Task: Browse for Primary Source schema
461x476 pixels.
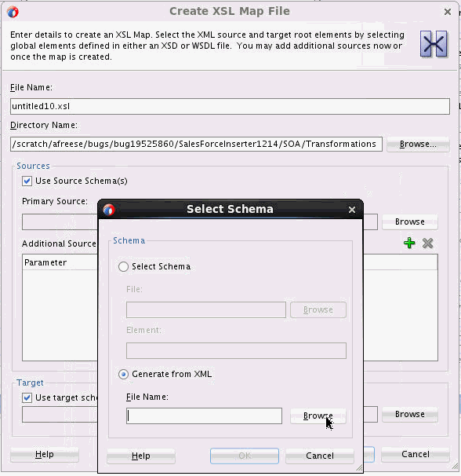Action: pos(410,222)
